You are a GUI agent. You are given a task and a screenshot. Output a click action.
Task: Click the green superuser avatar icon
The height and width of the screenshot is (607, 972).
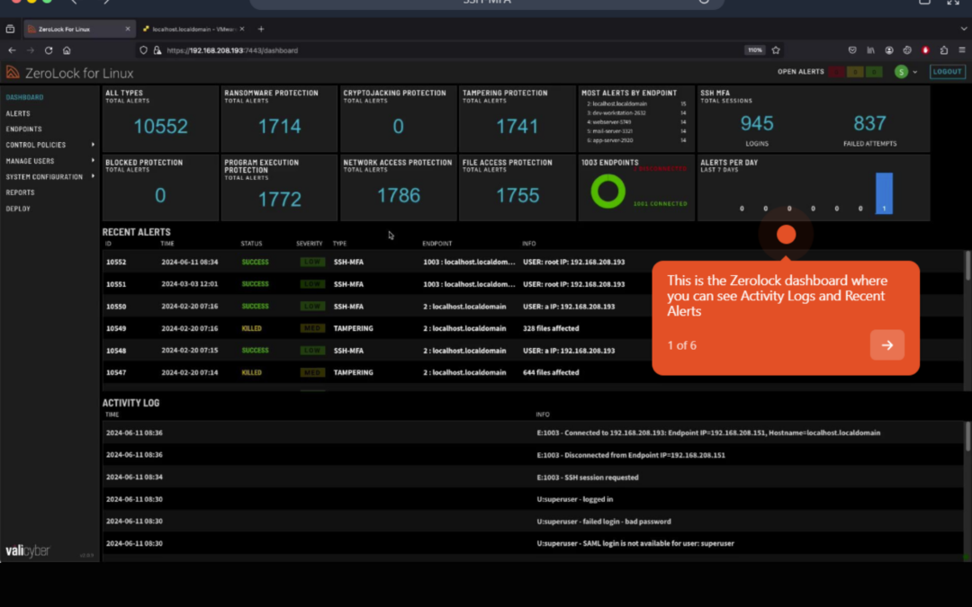point(901,72)
